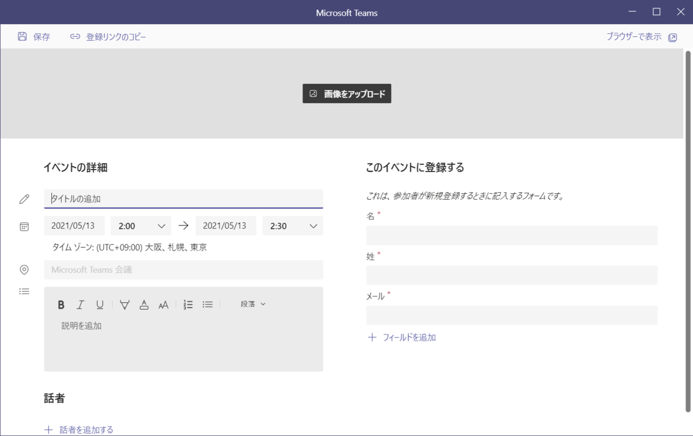Click the イベントの詳細 heading

click(76, 168)
